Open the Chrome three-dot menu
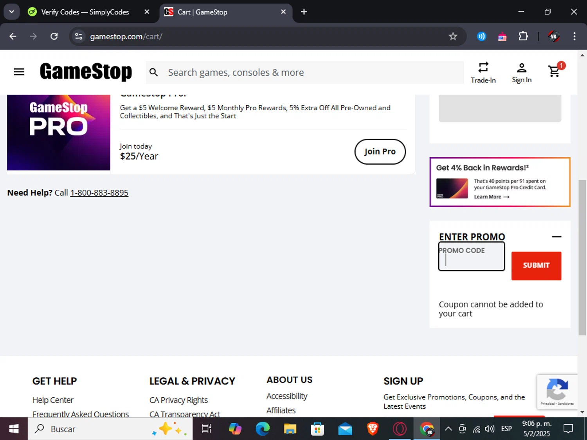 [x=574, y=36]
